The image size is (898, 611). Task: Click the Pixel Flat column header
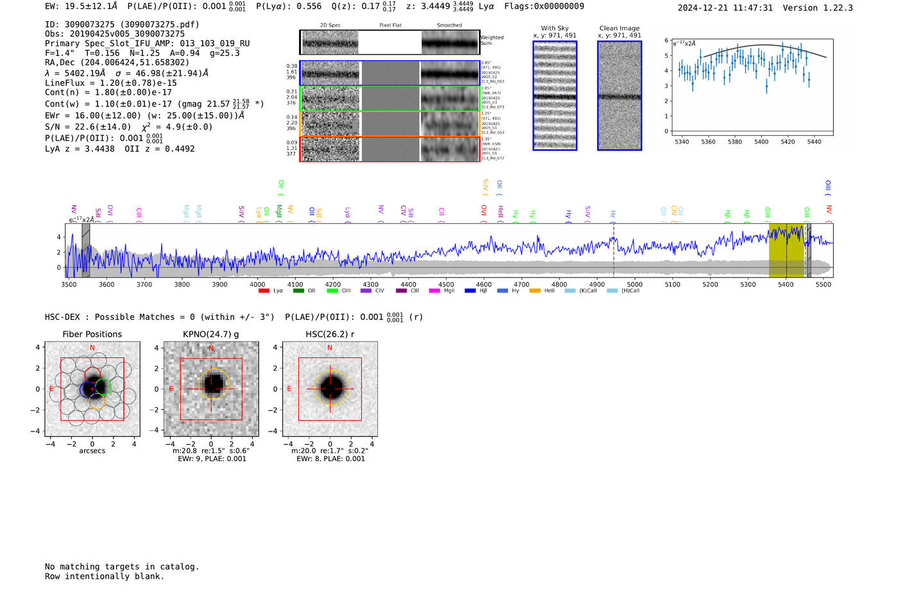pos(390,26)
